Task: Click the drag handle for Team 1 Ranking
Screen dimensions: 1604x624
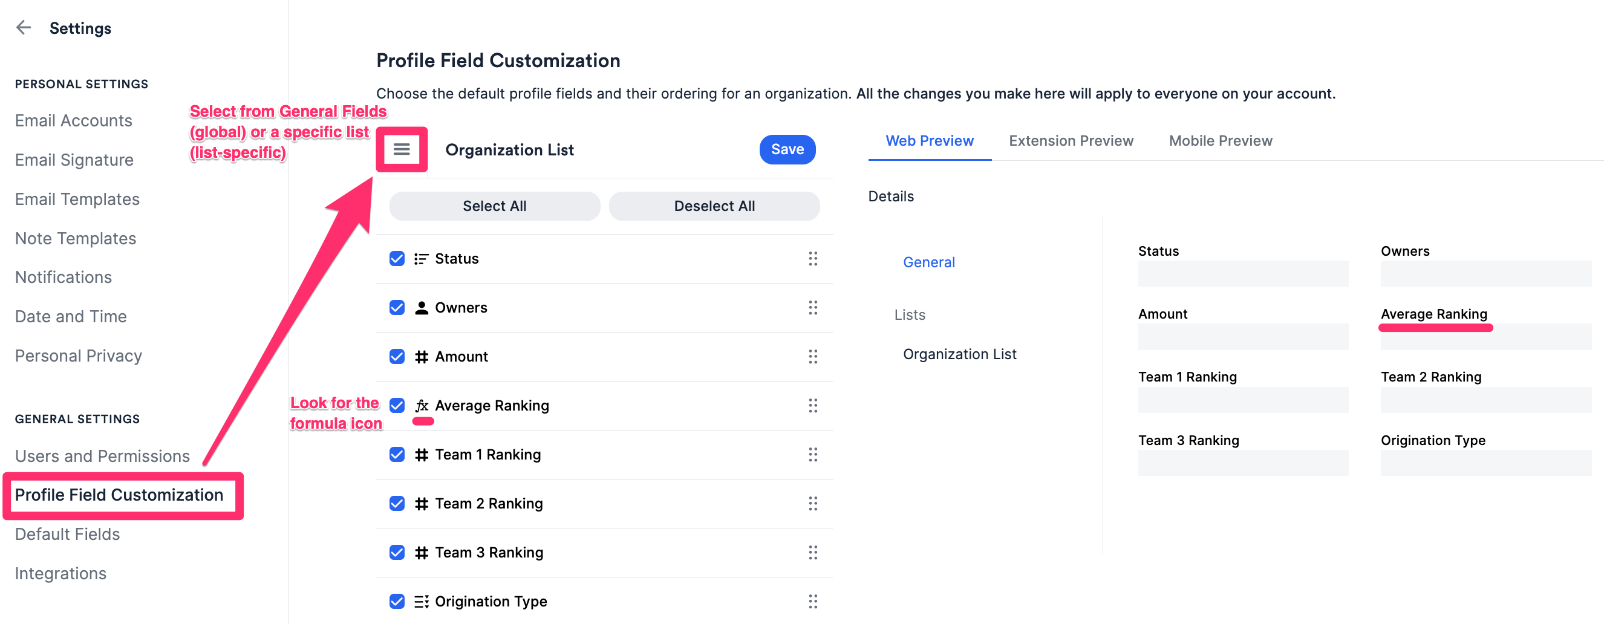Action: tap(813, 455)
